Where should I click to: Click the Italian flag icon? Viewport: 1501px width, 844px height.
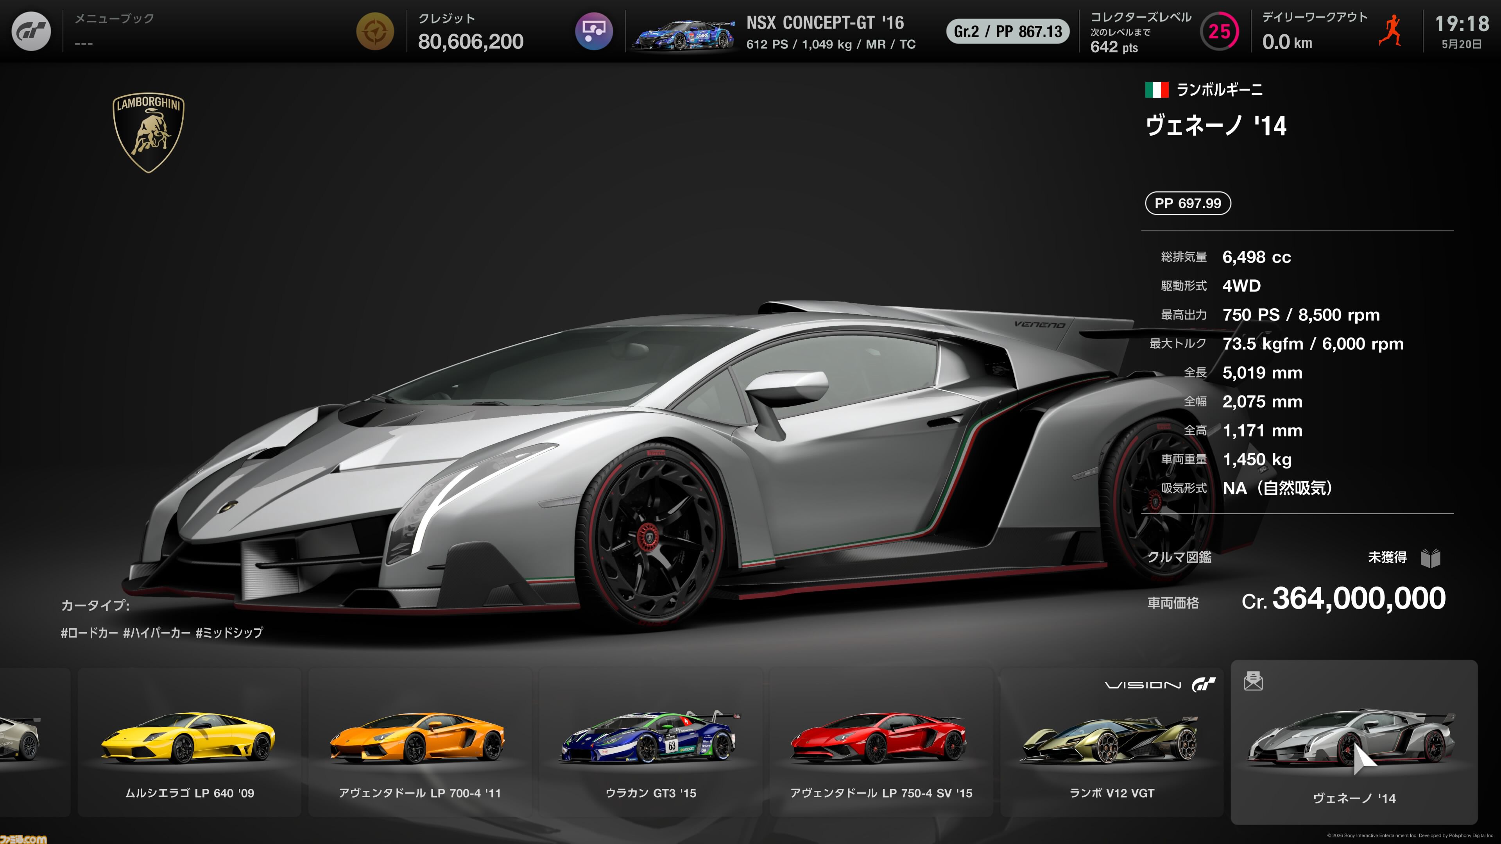point(1157,90)
